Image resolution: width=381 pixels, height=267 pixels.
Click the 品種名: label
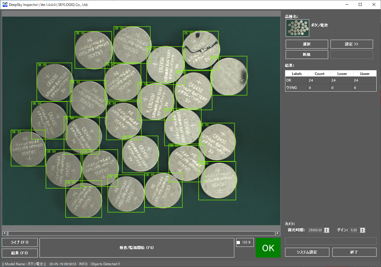pyautogui.click(x=292, y=16)
